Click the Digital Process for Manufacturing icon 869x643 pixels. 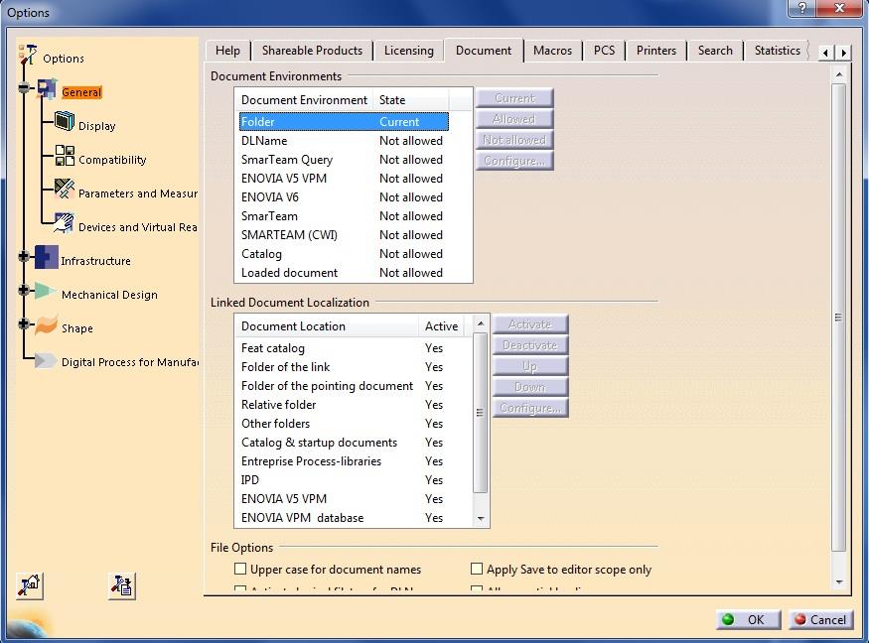pos(46,361)
